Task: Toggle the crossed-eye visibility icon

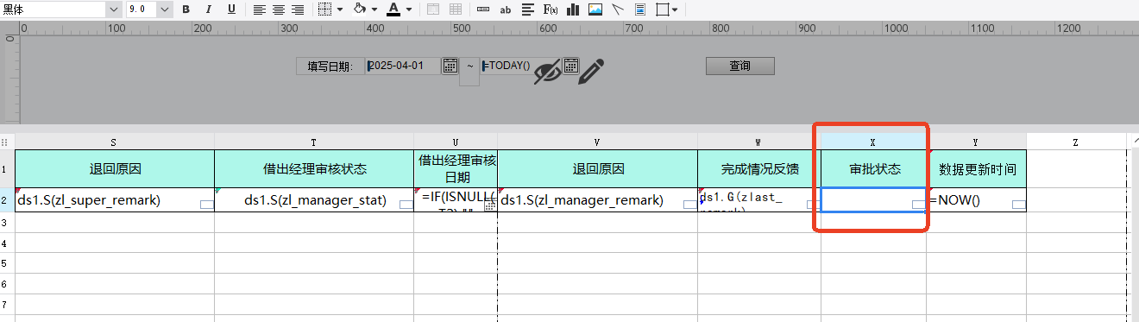Action: coord(547,73)
